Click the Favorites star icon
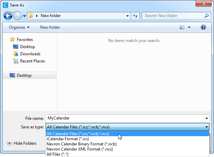The width and height of the screenshot is (214, 157). 12,40
